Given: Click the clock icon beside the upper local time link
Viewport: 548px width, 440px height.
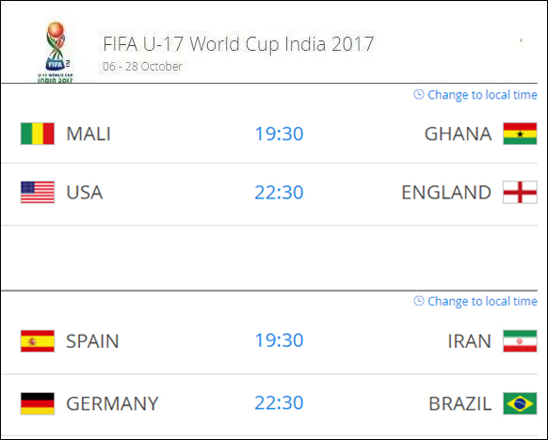Looking at the screenshot, I should coord(419,95).
